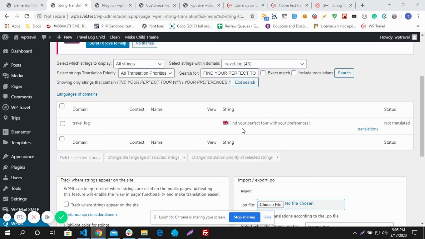Image resolution: width=425 pixels, height=239 pixels.
Task: Check the select-all checkbox in table header
Action: (x=62, y=106)
